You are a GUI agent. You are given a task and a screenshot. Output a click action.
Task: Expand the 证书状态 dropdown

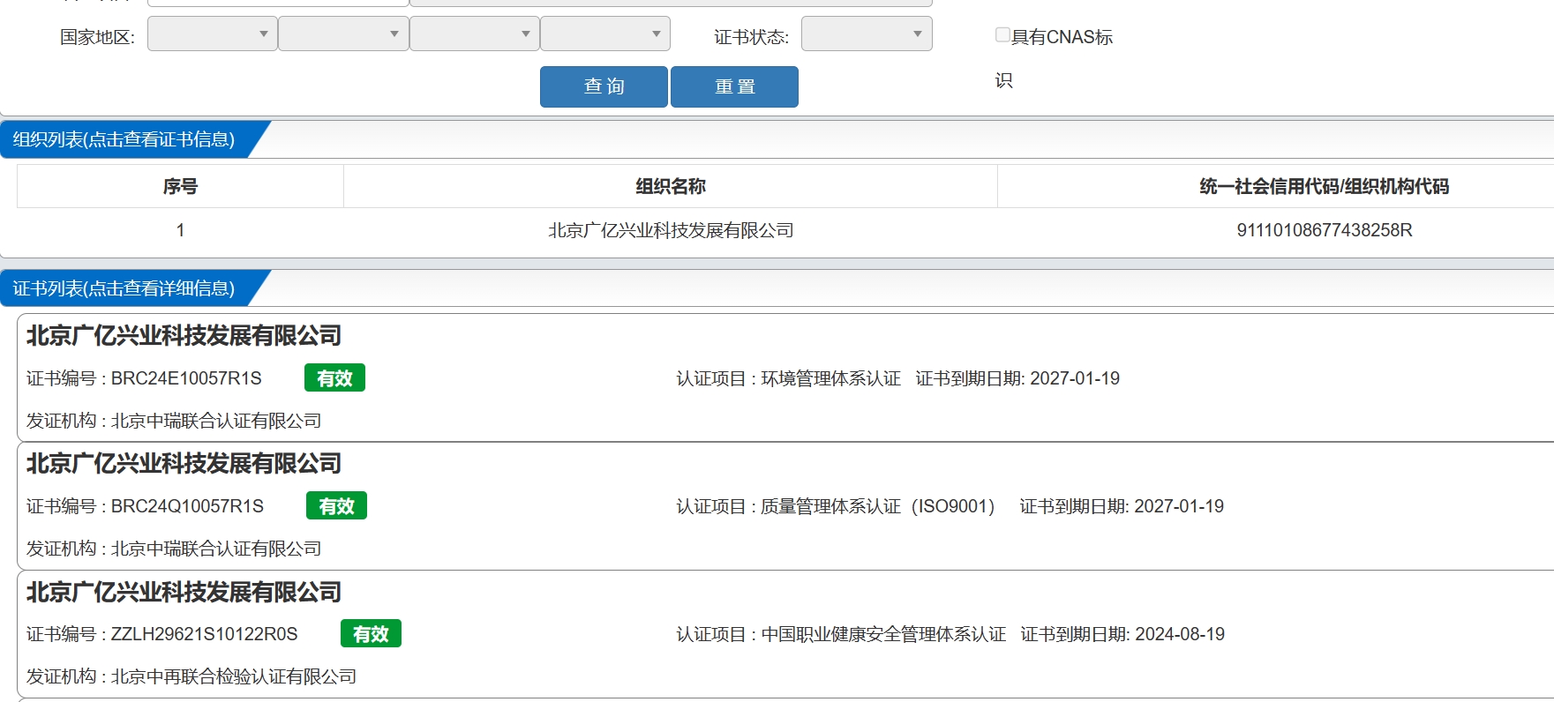pyautogui.click(x=867, y=34)
